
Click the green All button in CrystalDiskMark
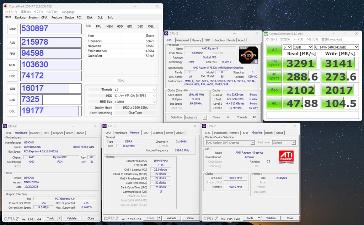[x=274, y=50]
